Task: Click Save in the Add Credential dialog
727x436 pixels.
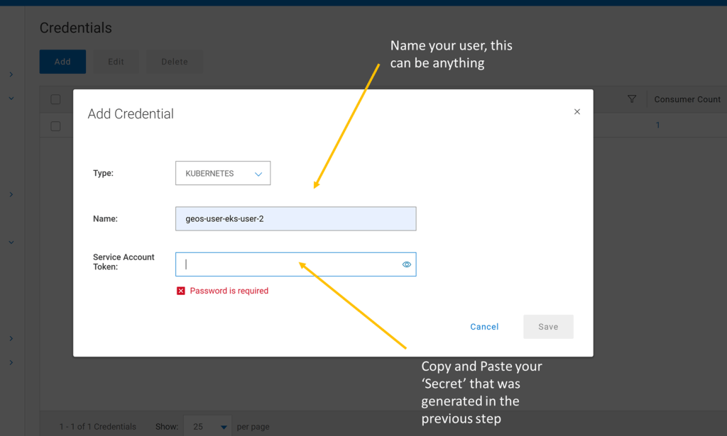Action: click(x=548, y=327)
